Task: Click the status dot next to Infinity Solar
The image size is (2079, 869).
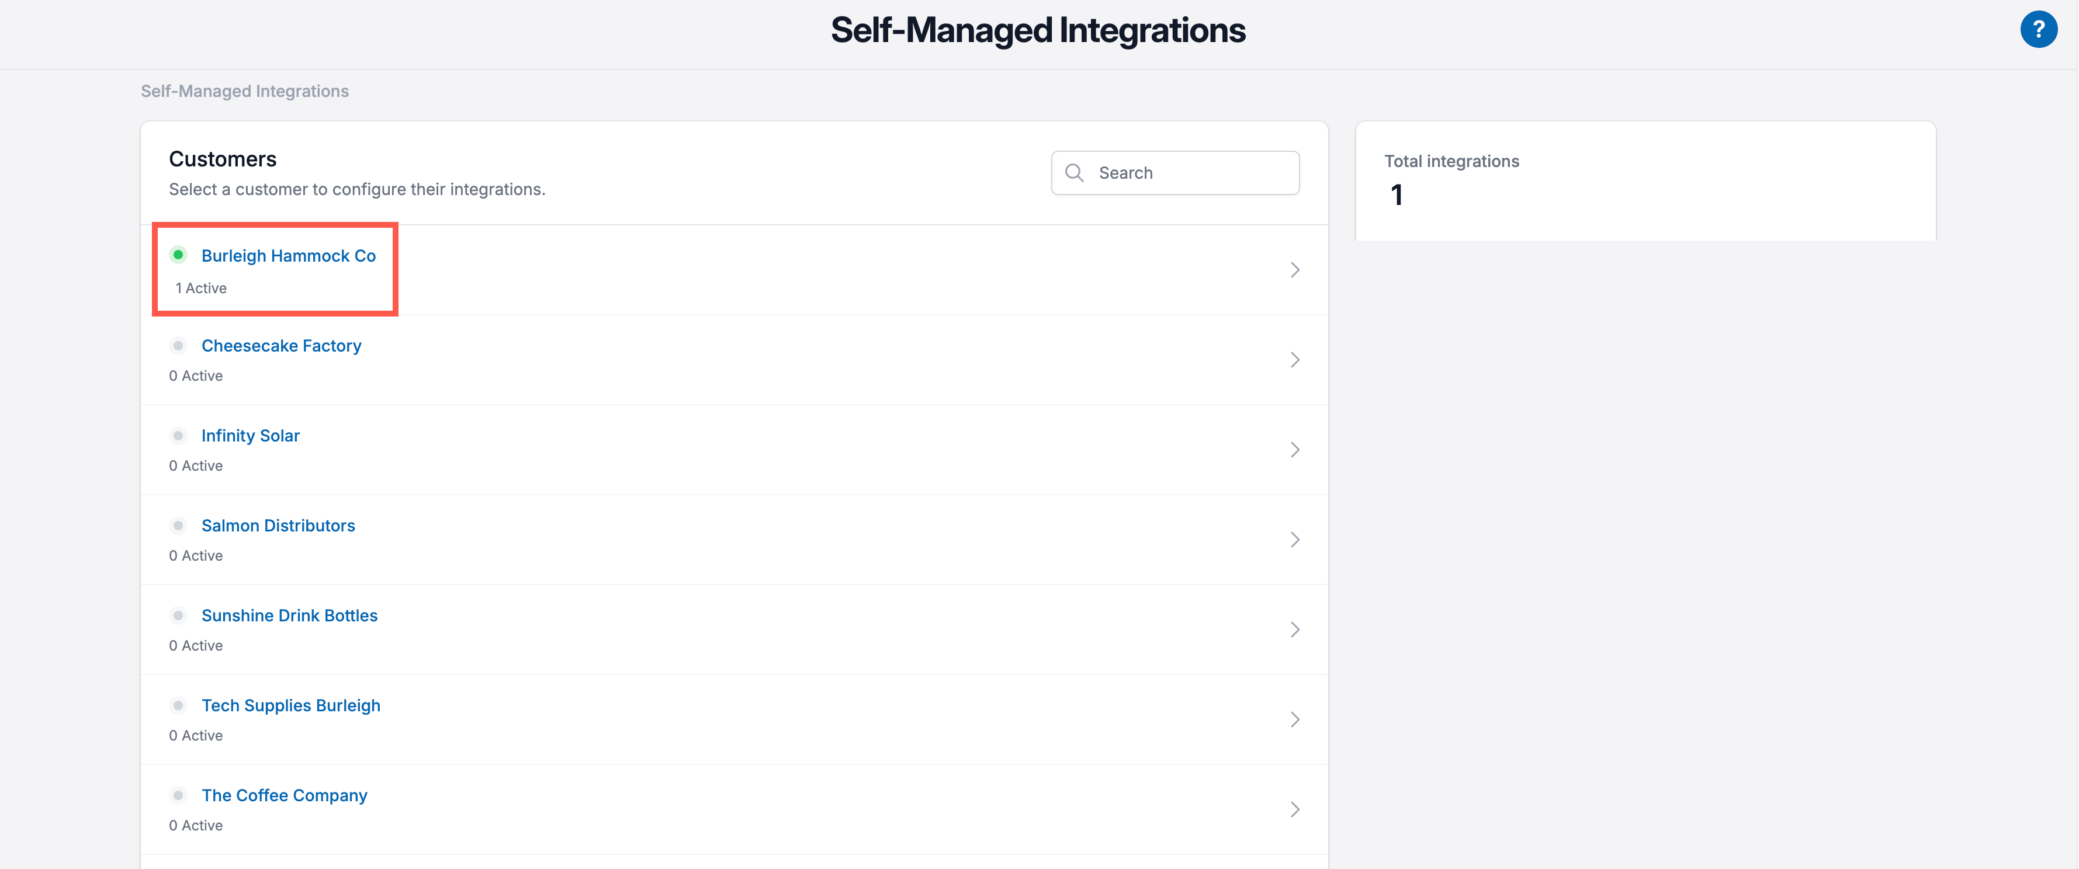Action: click(x=178, y=435)
